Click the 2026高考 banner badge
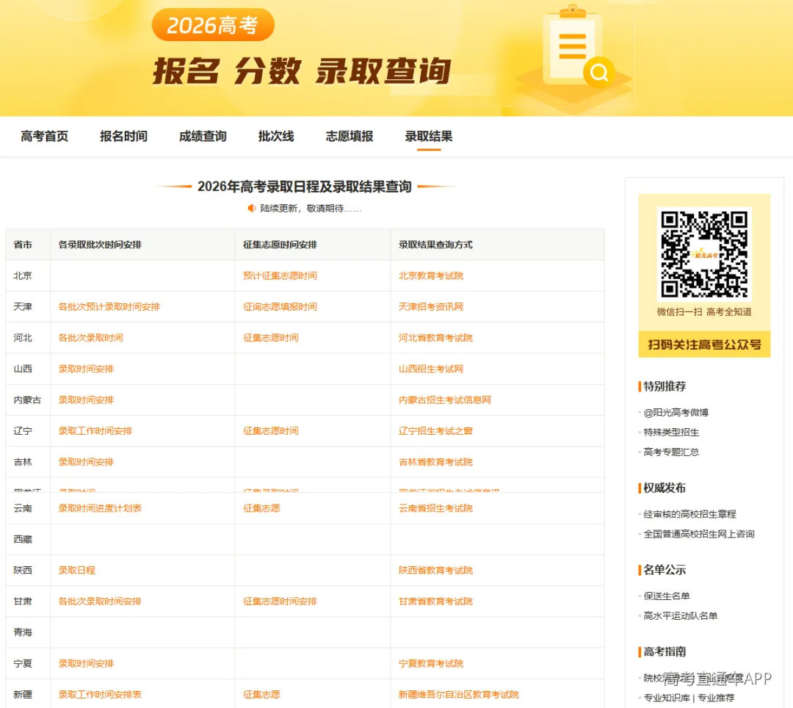This screenshot has height=708, width=793. click(x=213, y=25)
